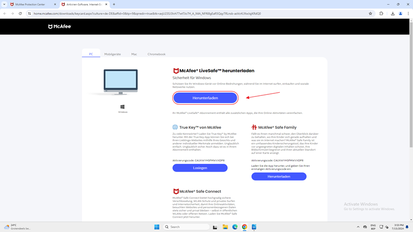413x232 pixels.
Task: Click the page vertical scrollbar
Action: point(411,84)
